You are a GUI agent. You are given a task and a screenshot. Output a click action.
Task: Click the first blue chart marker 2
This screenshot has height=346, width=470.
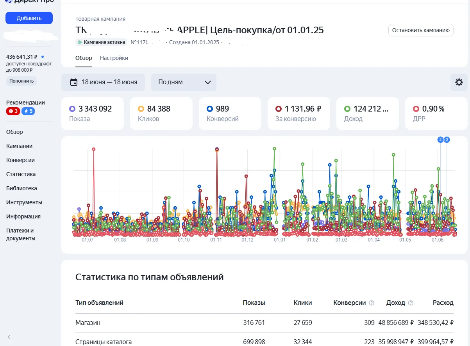[440, 139]
